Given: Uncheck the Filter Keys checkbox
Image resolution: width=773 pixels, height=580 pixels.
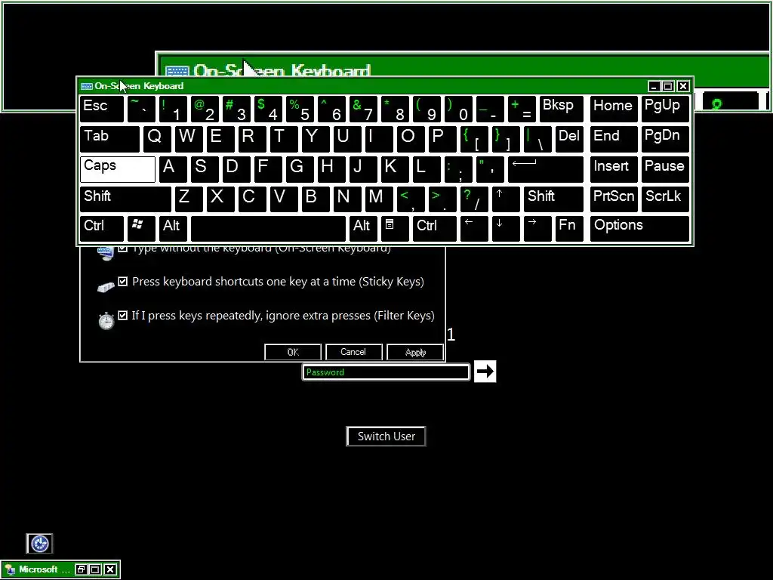Looking at the screenshot, I should point(123,316).
